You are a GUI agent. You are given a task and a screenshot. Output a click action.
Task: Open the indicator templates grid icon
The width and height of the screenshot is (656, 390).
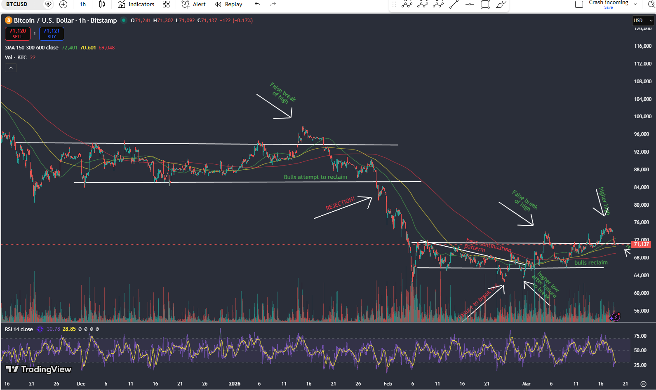click(166, 4)
